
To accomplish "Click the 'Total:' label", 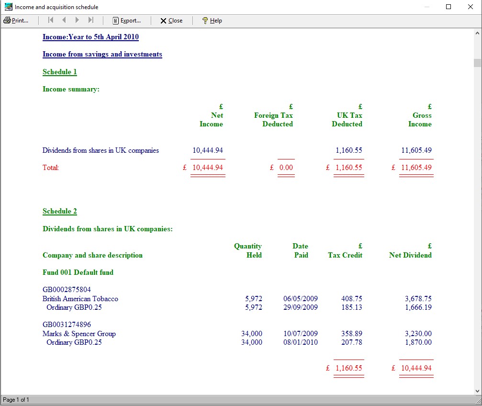I will pos(51,168).
